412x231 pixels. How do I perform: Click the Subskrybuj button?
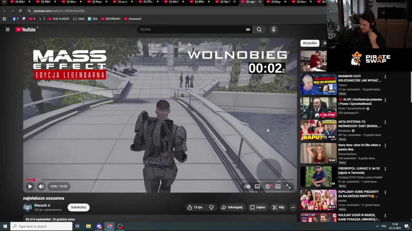pos(79,207)
